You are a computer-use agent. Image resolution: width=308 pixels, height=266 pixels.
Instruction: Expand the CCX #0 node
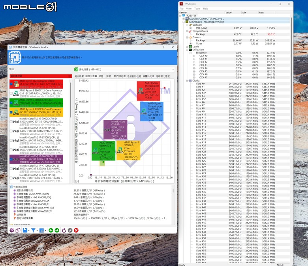194,56
